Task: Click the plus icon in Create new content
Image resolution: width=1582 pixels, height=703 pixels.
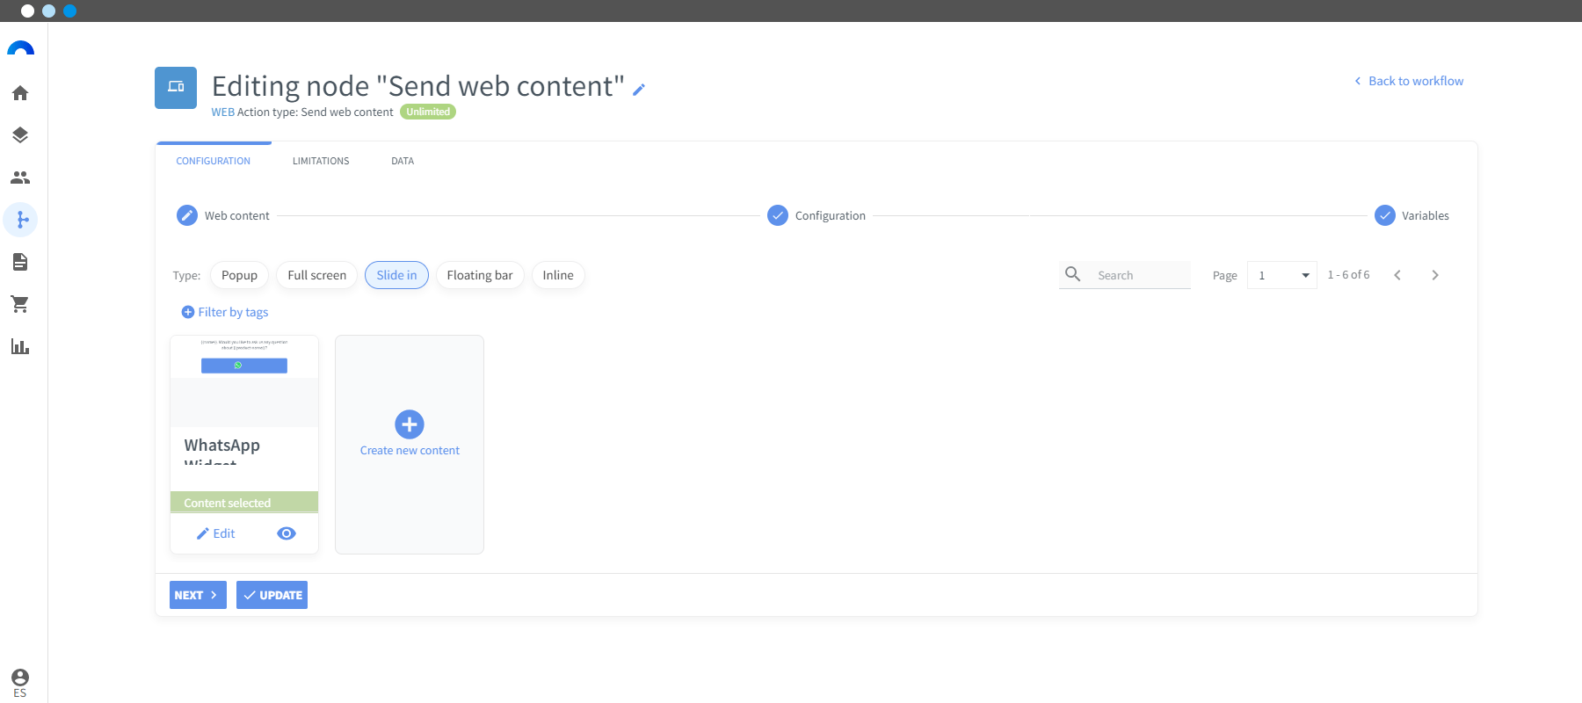Action: [410, 424]
